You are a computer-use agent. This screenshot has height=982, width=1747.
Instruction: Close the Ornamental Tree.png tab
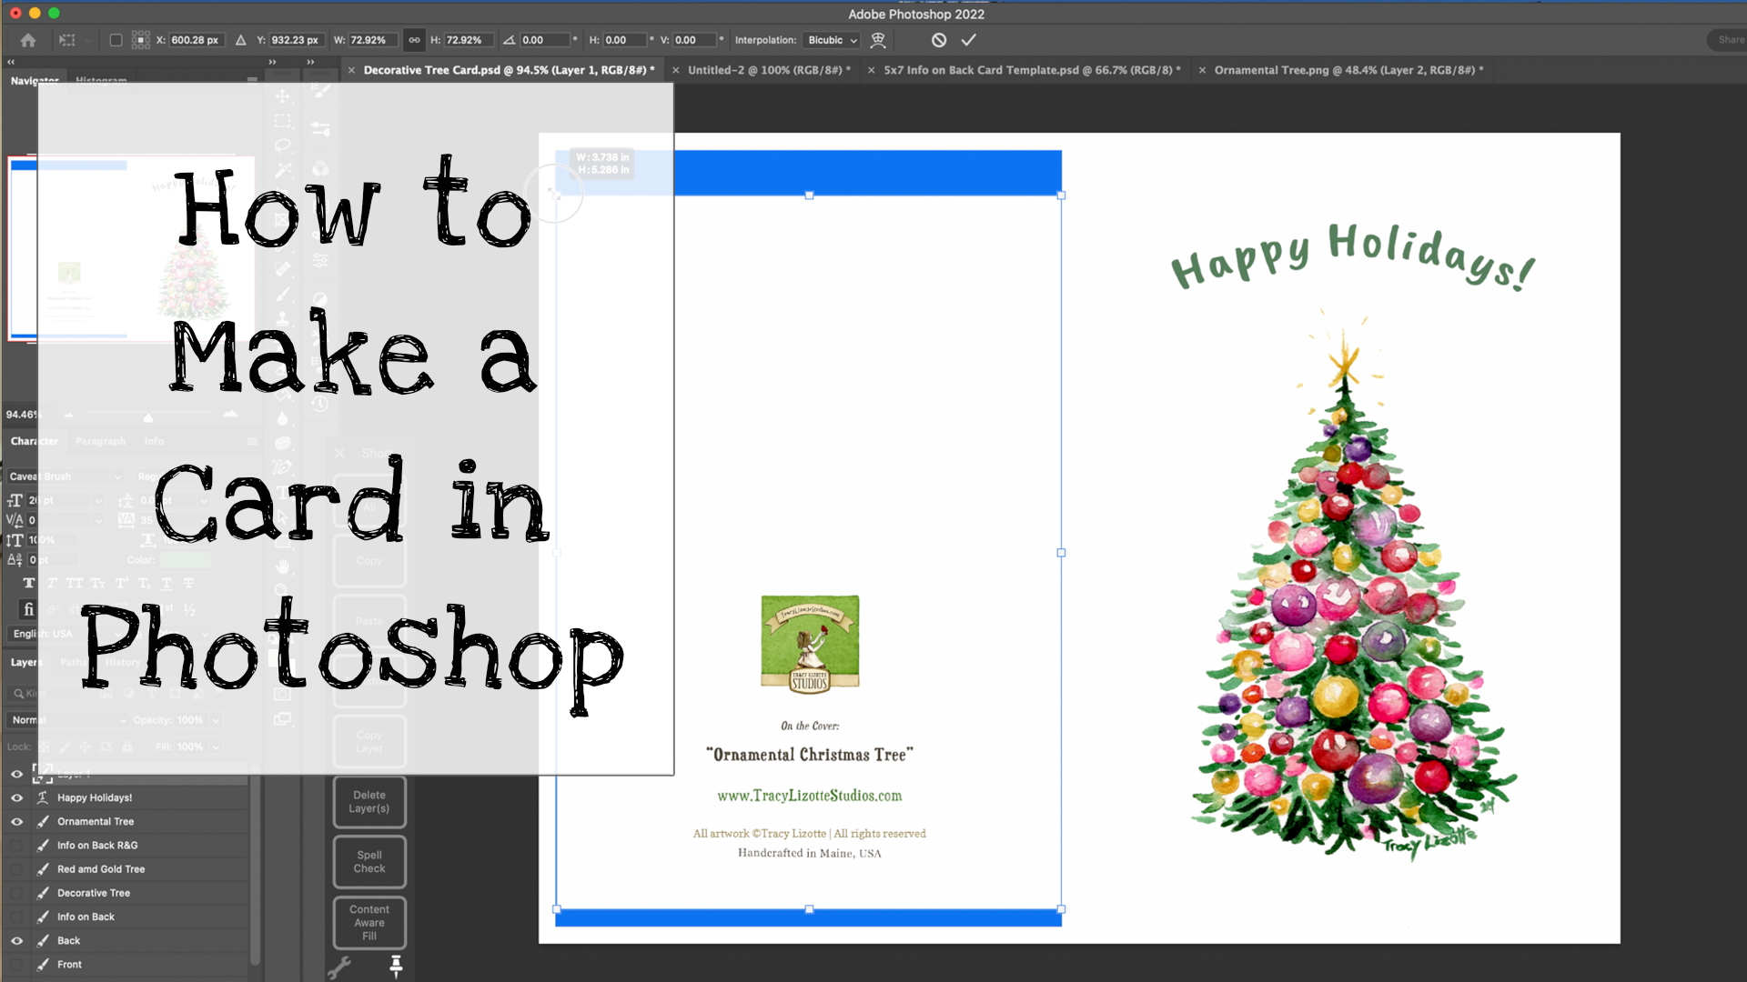tap(1202, 70)
